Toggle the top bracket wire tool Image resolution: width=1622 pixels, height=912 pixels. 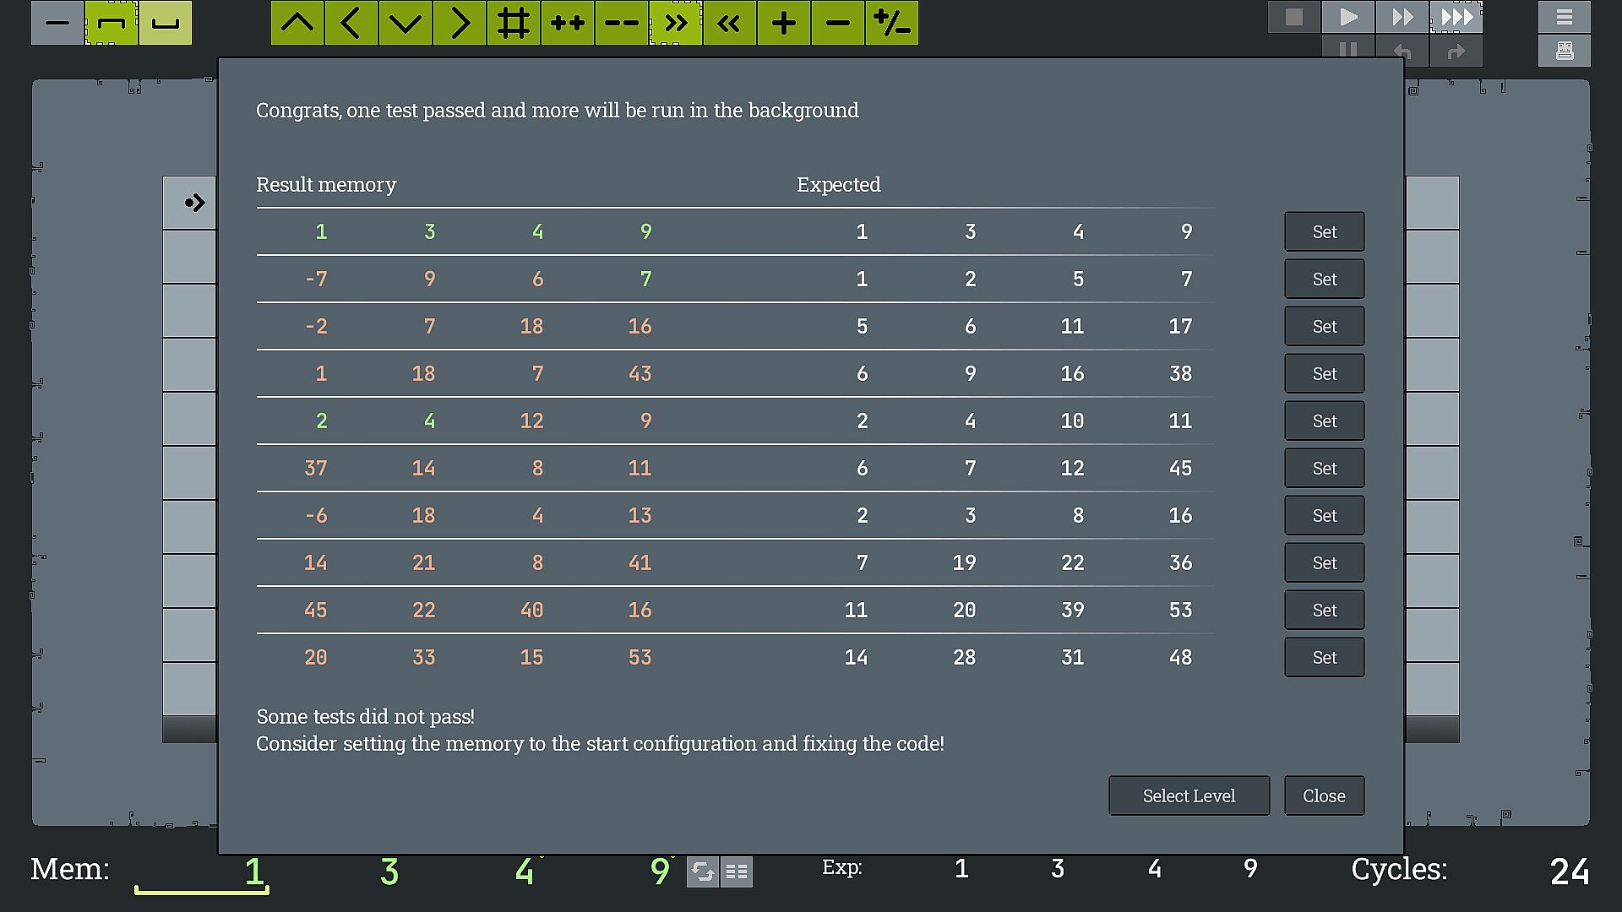click(x=112, y=23)
